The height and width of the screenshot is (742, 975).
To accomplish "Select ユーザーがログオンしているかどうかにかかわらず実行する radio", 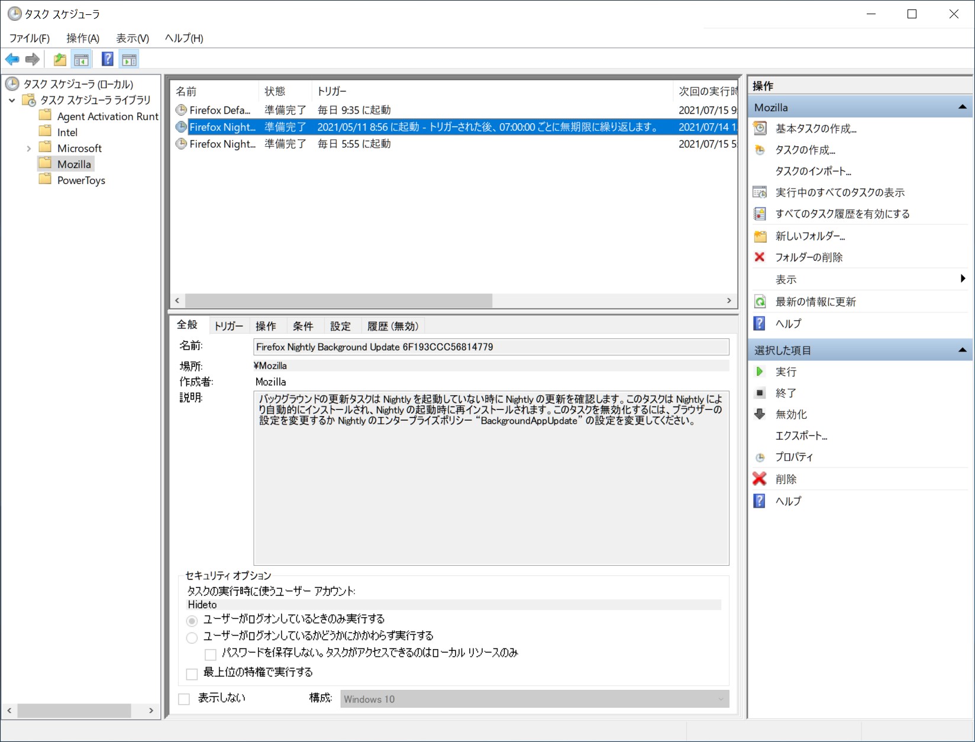I will 192,638.
